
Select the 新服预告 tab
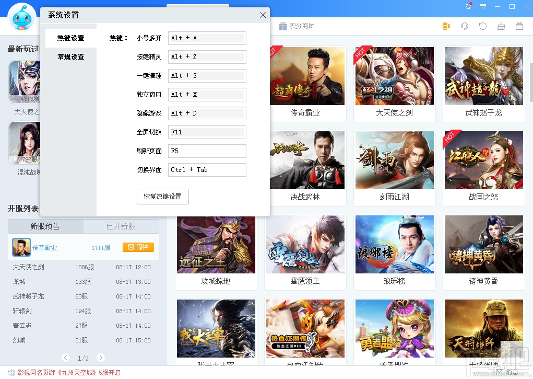point(44,226)
